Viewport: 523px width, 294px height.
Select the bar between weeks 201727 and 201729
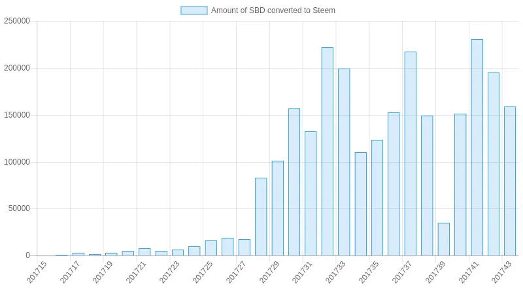click(261, 217)
